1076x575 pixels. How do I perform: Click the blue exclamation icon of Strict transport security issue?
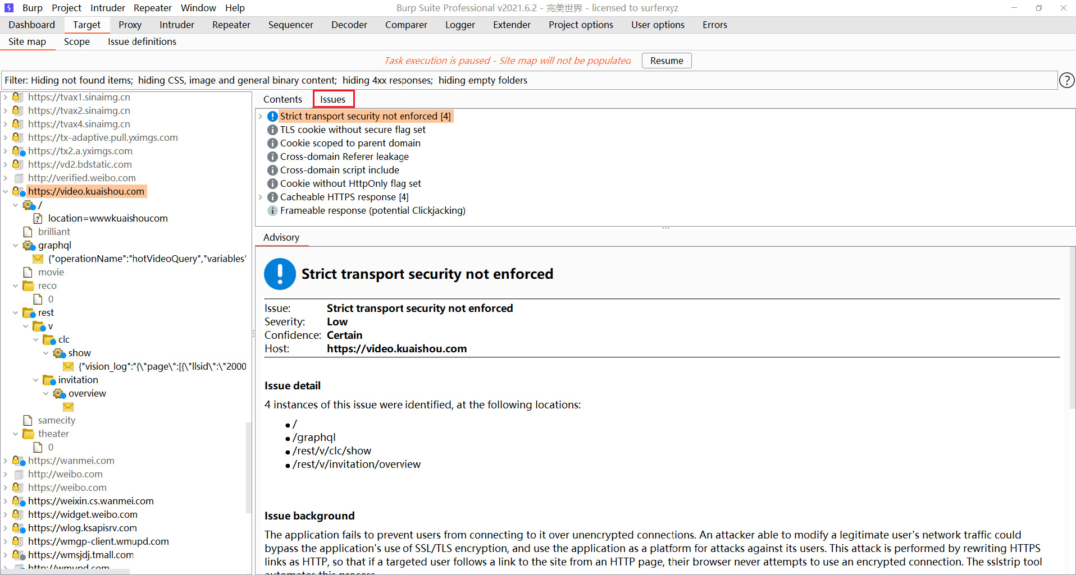pyautogui.click(x=272, y=116)
